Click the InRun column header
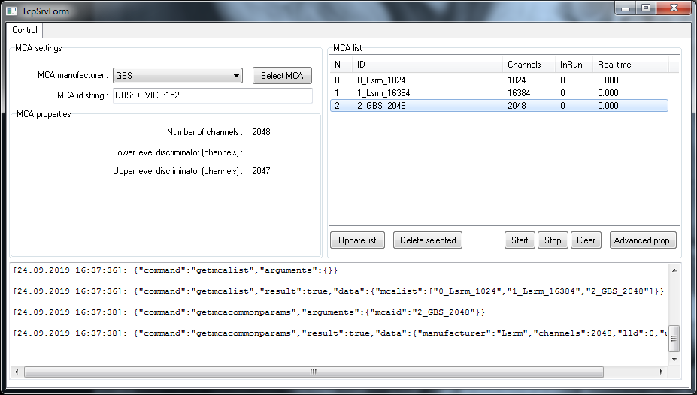 pos(571,65)
